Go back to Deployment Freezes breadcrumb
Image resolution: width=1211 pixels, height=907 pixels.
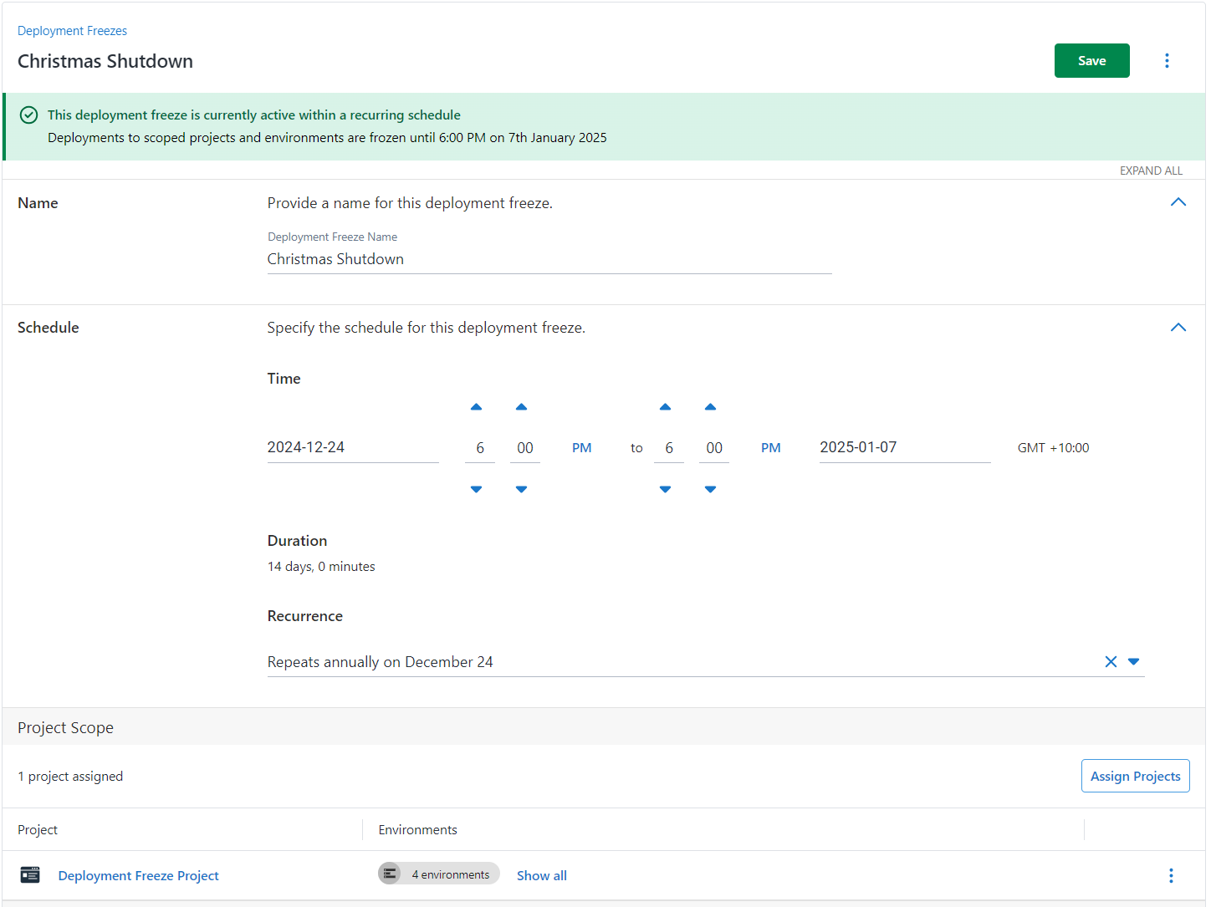pyautogui.click(x=72, y=31)
